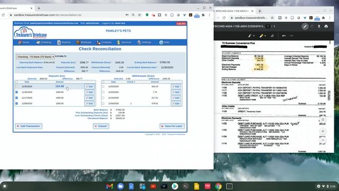Open the Briefcase menu

coord(84,42)
